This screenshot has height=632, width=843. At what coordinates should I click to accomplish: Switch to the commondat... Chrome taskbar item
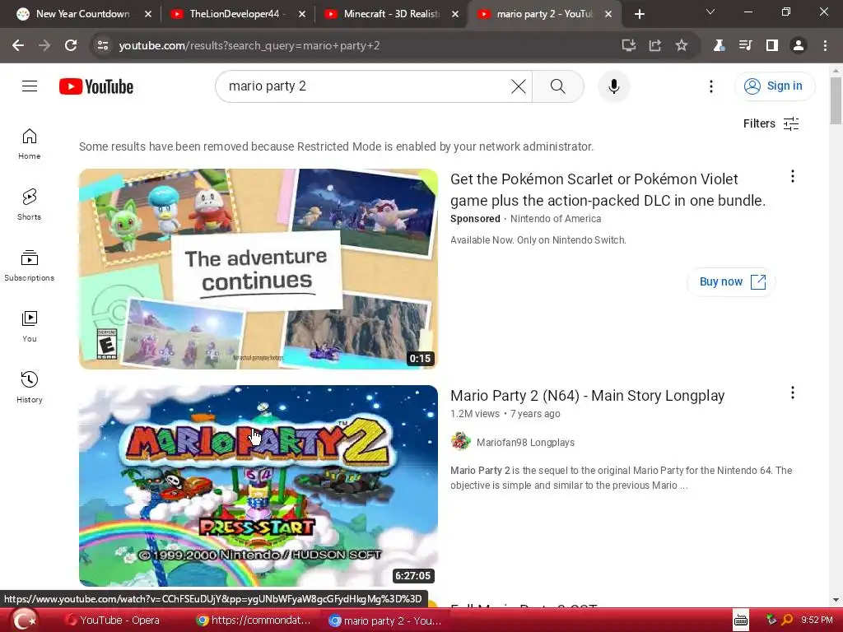click(x=254, y=620)
